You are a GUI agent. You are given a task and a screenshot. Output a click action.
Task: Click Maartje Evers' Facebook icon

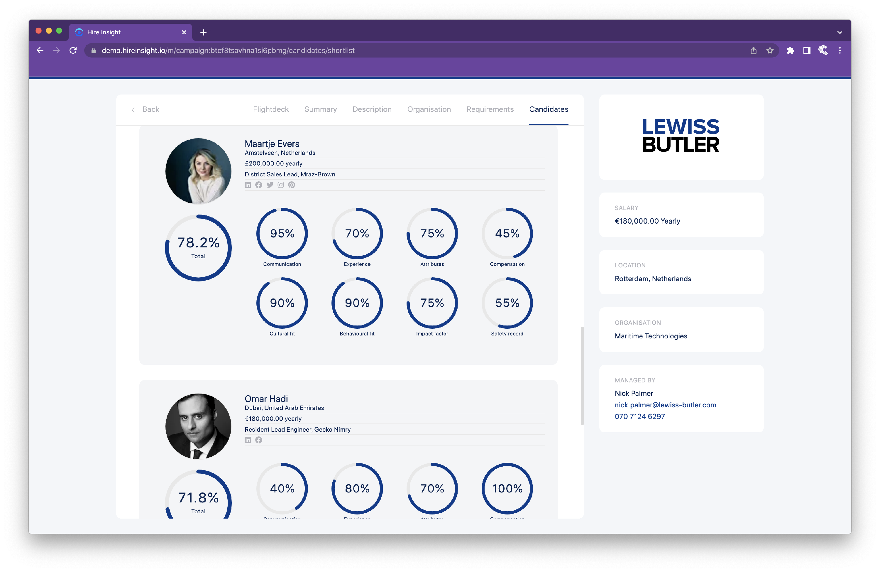tap(259, 185)
